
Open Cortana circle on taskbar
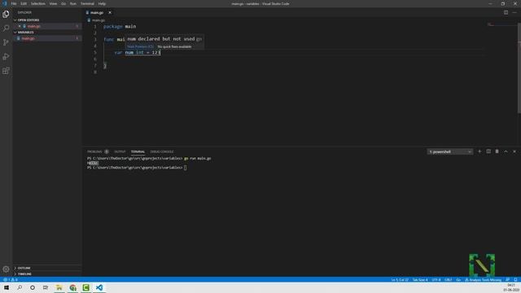33,287
